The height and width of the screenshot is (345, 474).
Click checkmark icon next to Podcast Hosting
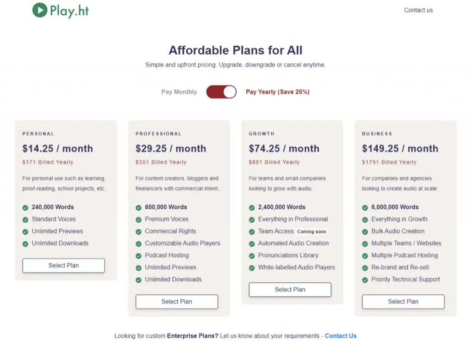[138, 255]
